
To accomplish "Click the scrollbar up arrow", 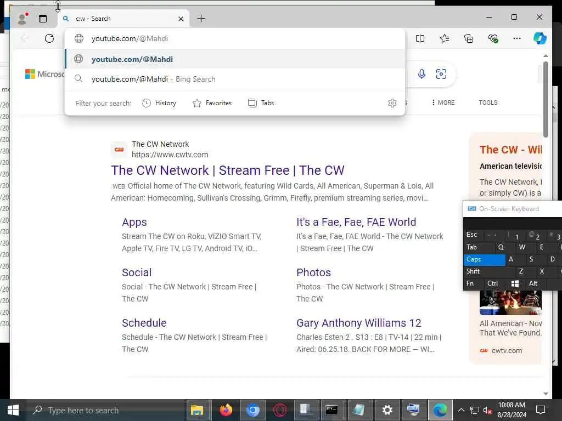I will [546, 56].
